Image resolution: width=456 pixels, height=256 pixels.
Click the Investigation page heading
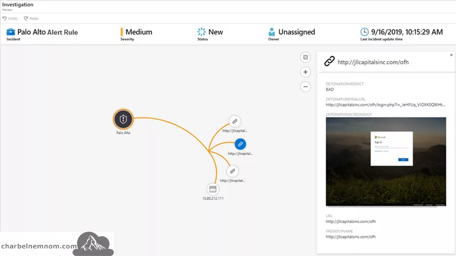click(18, 5)
